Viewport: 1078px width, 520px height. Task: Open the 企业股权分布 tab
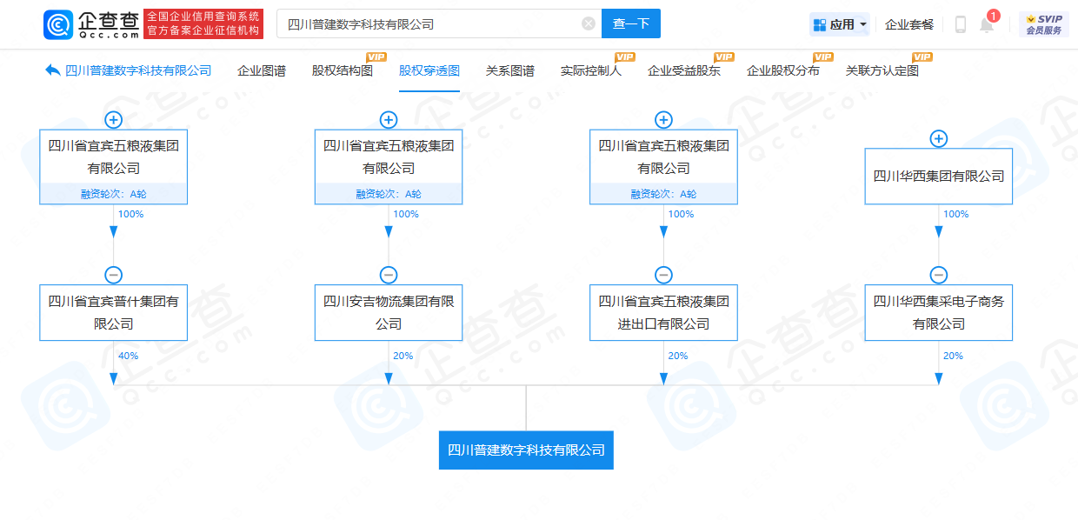tap(783, 71)
